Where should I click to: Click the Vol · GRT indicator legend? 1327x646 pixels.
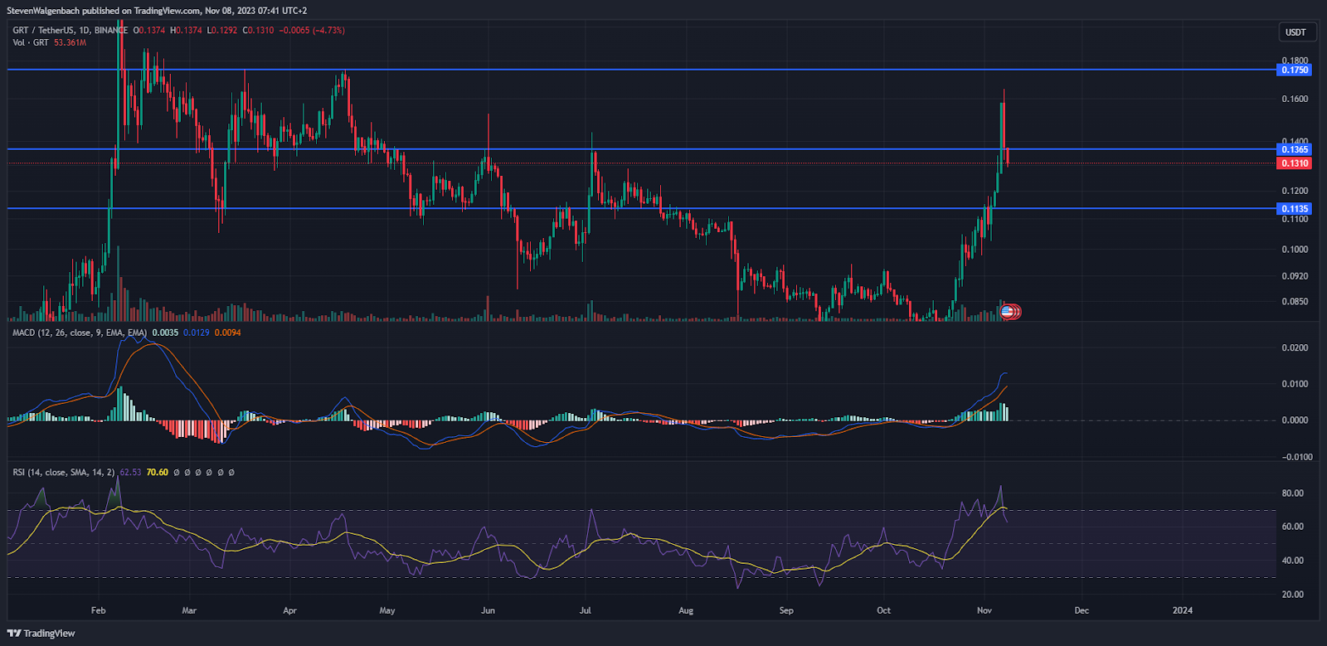[x=31, y=42]
